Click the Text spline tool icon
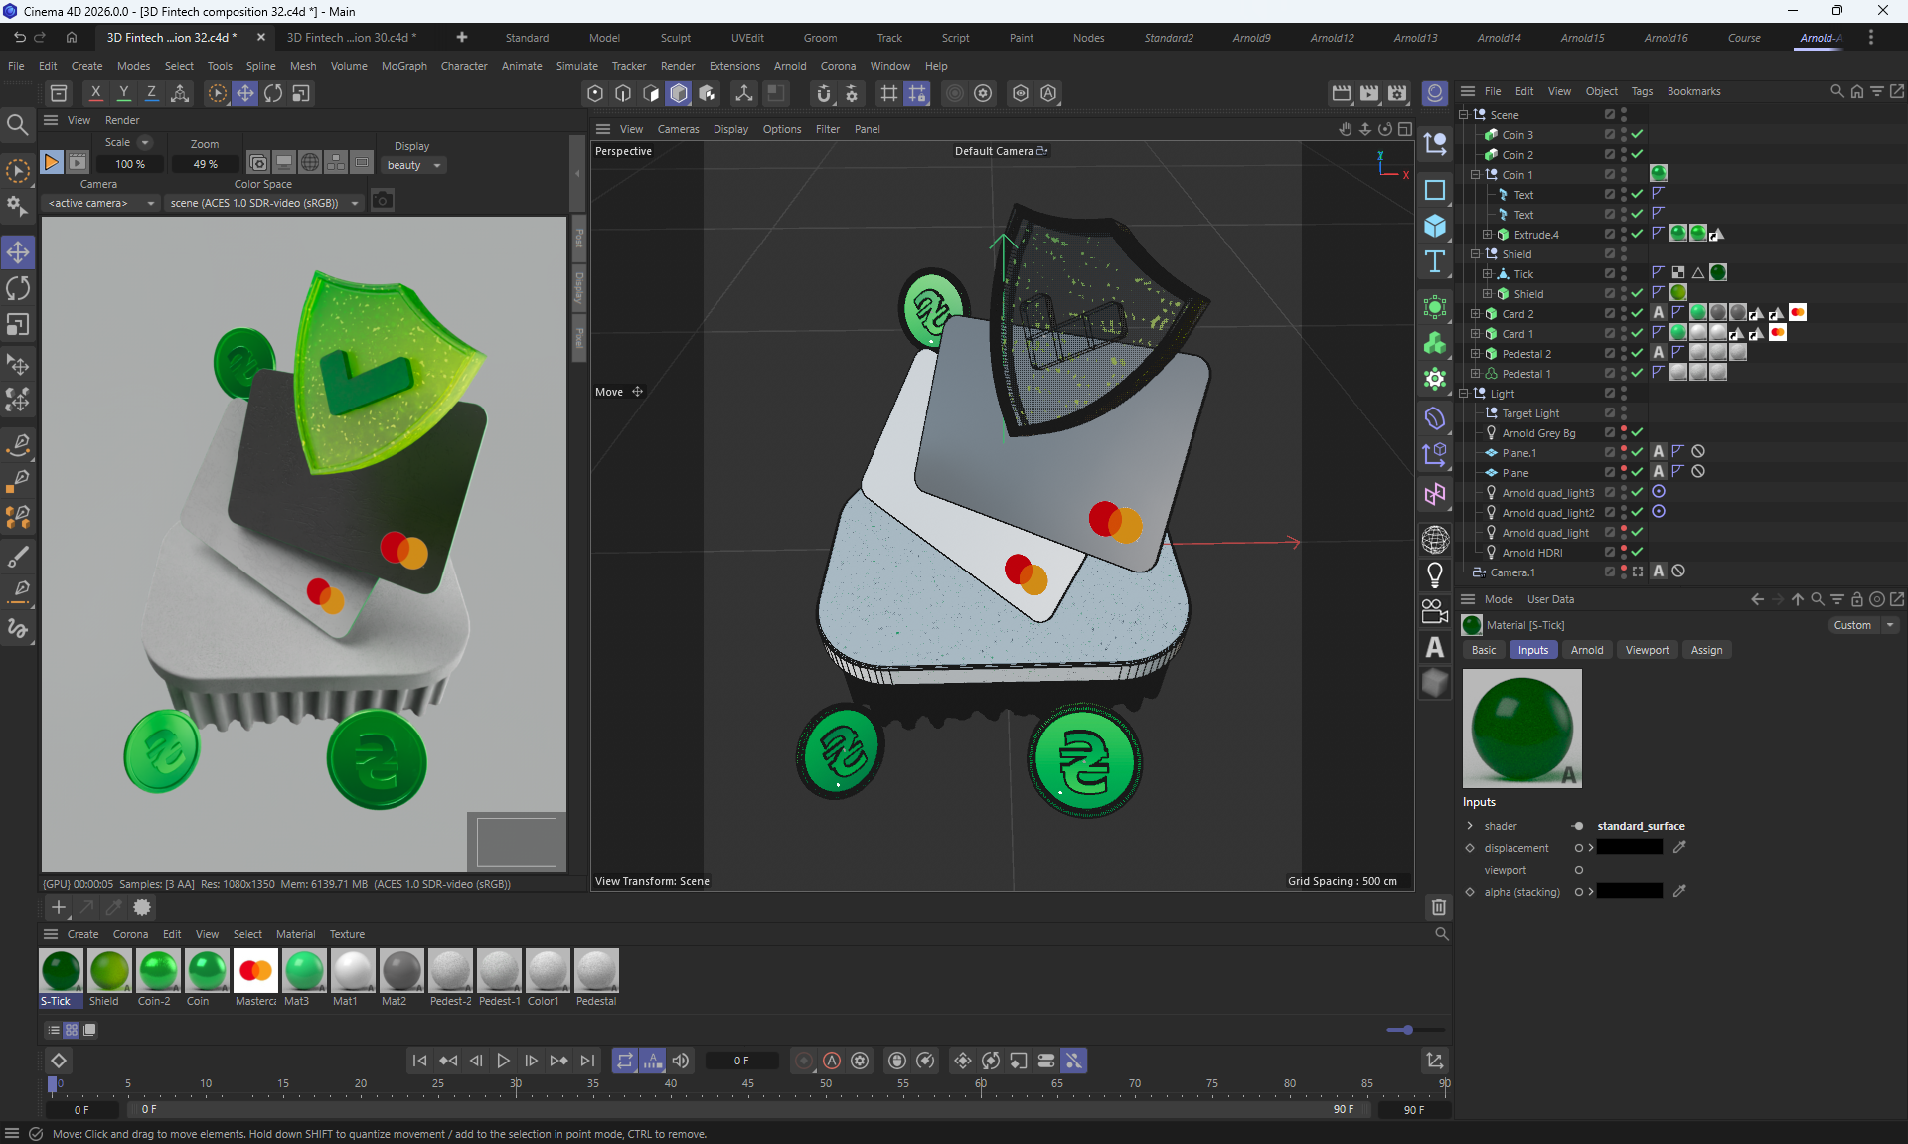This screenshot has width=1908, height=1144. (1434, 262)
